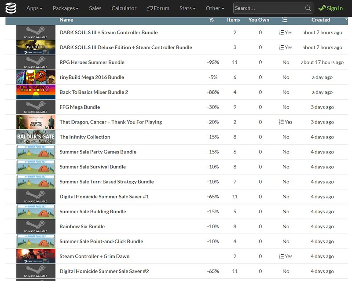The image size is (352, 281).
Task: Click DARK SOULS III Deluxe Edition thumbnail
Action: pyautogui.click(x=36, y=47)
